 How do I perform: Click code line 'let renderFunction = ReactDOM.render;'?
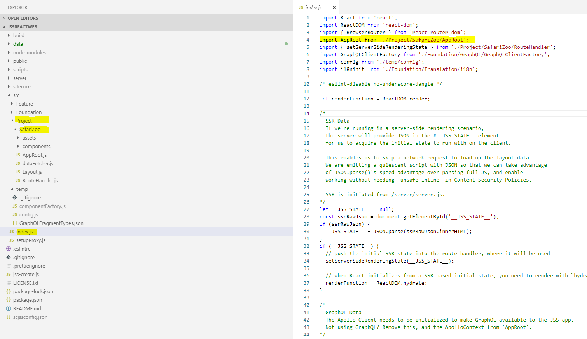(x=375, y=99)
